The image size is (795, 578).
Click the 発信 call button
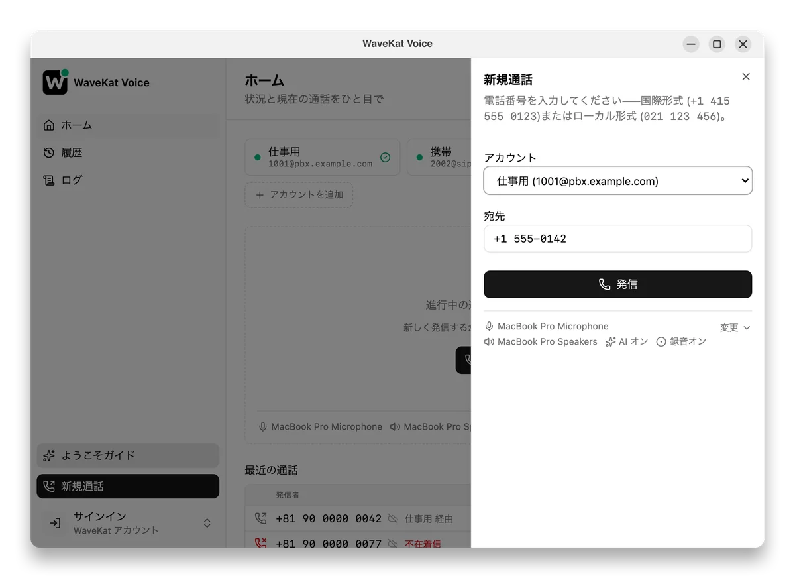point(617,284)
